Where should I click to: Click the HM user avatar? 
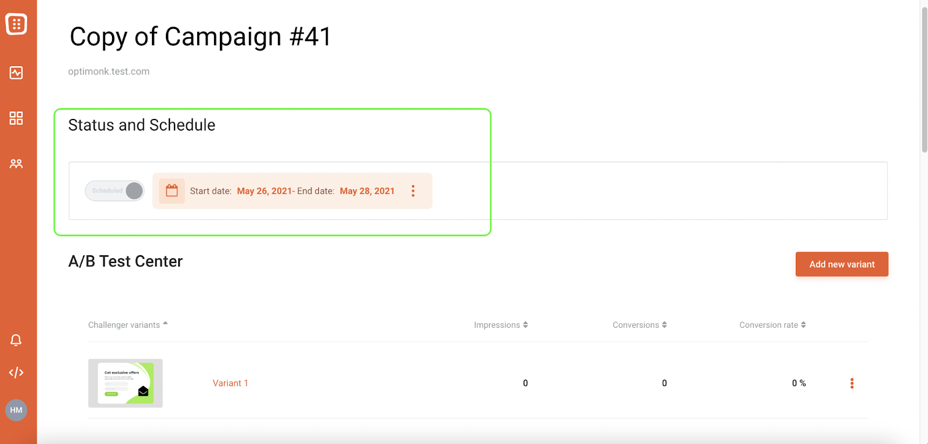click(x=16, y=410)
